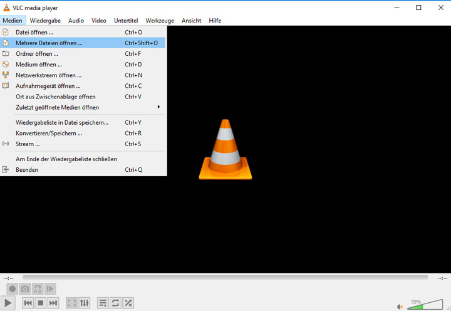
Task: Click the Ctrl+O shortcut text
Action: pos(133,32)
